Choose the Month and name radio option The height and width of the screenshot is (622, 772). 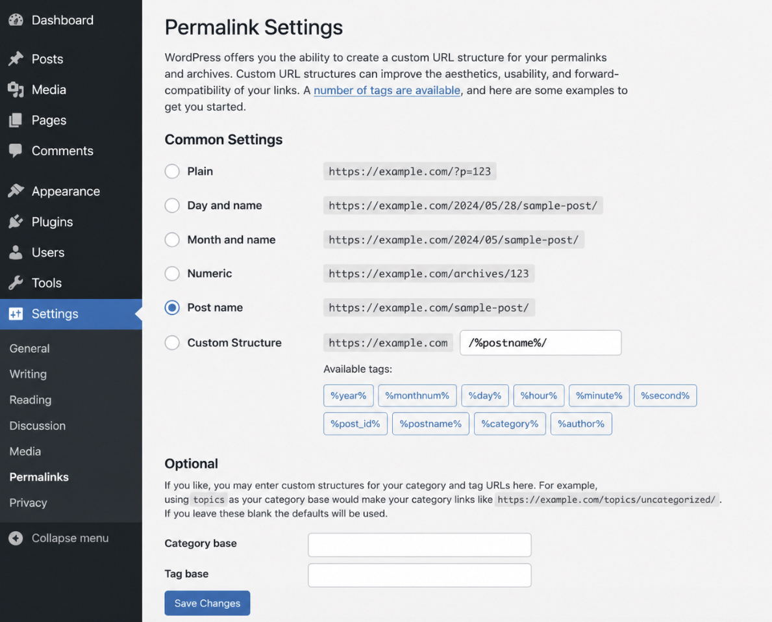click(x=172, y=240)
